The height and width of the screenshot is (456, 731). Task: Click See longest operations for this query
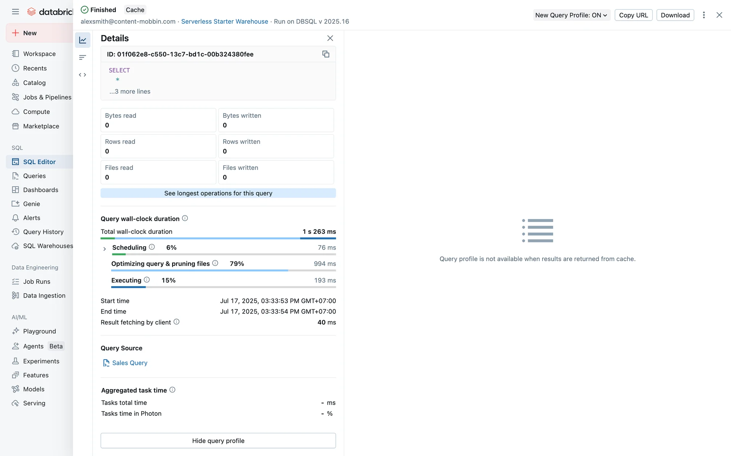(x=218, y=193)
